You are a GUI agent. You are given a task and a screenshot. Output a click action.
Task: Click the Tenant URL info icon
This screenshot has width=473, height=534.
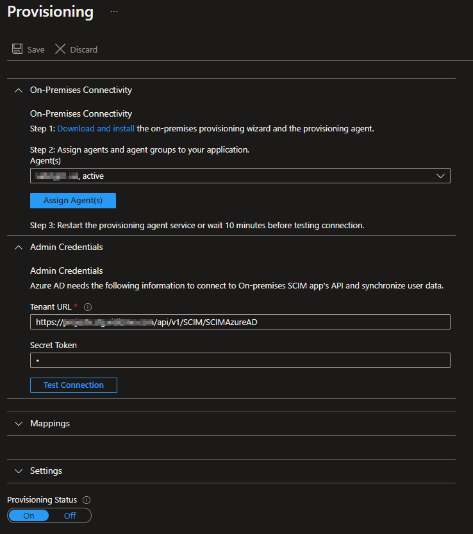click(88, 307)
